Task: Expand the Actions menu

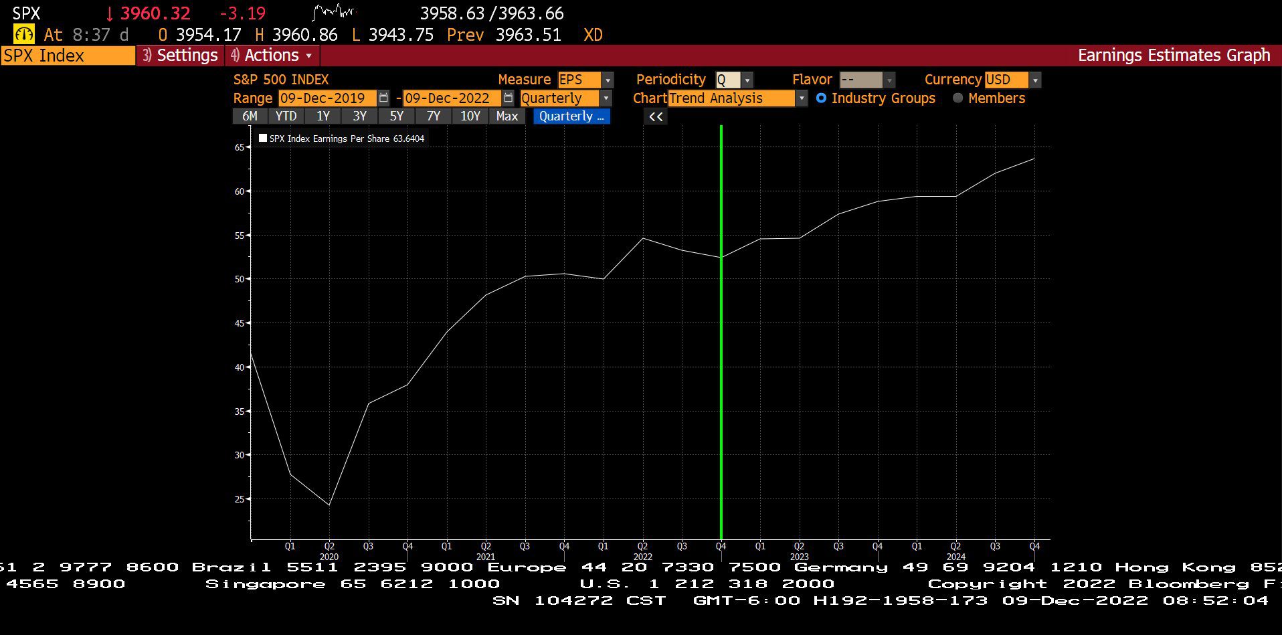Action: 272,56
